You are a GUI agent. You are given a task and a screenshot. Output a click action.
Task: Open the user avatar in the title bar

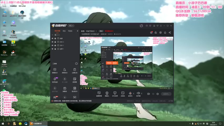tap(141, 26)
